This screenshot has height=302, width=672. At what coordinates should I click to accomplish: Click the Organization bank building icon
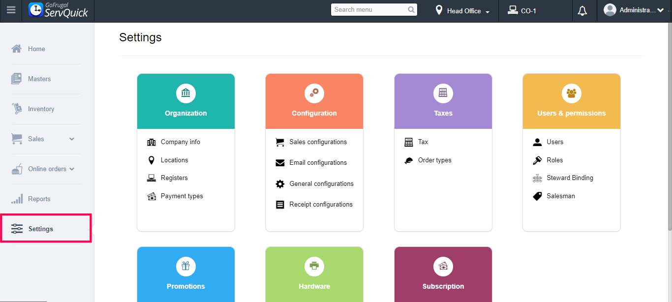pos(186,93)
